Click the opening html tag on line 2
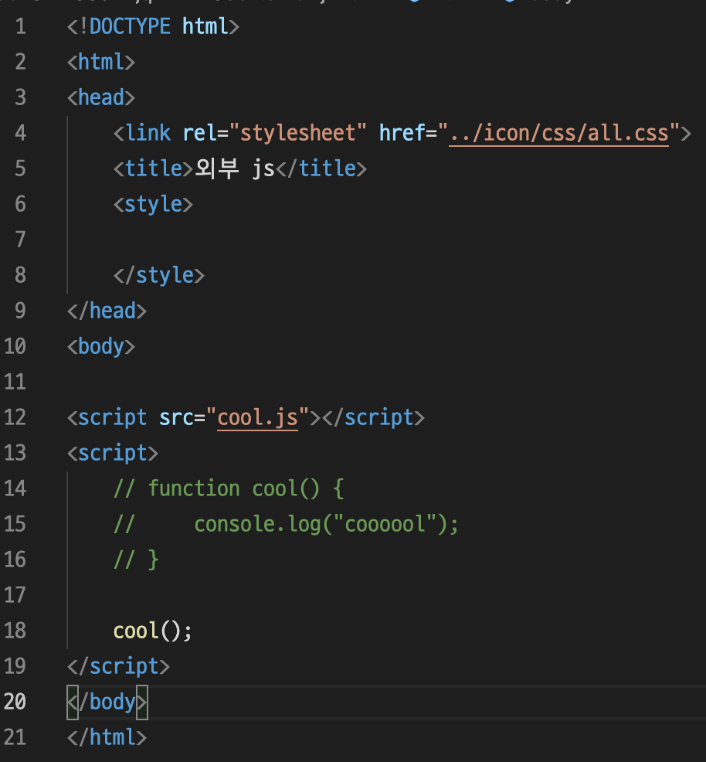The width and height of the screenshot is (706, 762). [101, 62]
